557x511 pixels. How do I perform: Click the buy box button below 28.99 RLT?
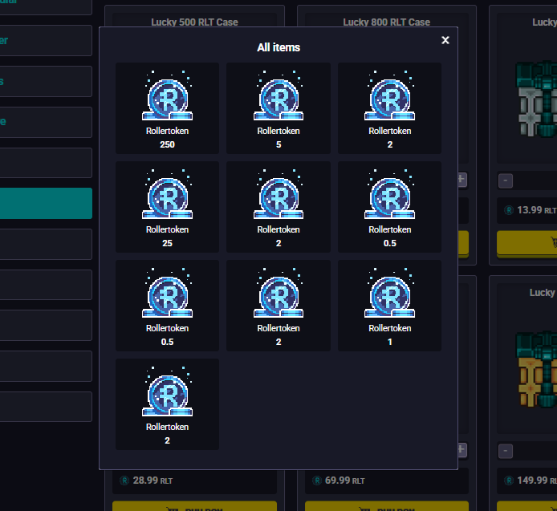(x=194, y=506)
